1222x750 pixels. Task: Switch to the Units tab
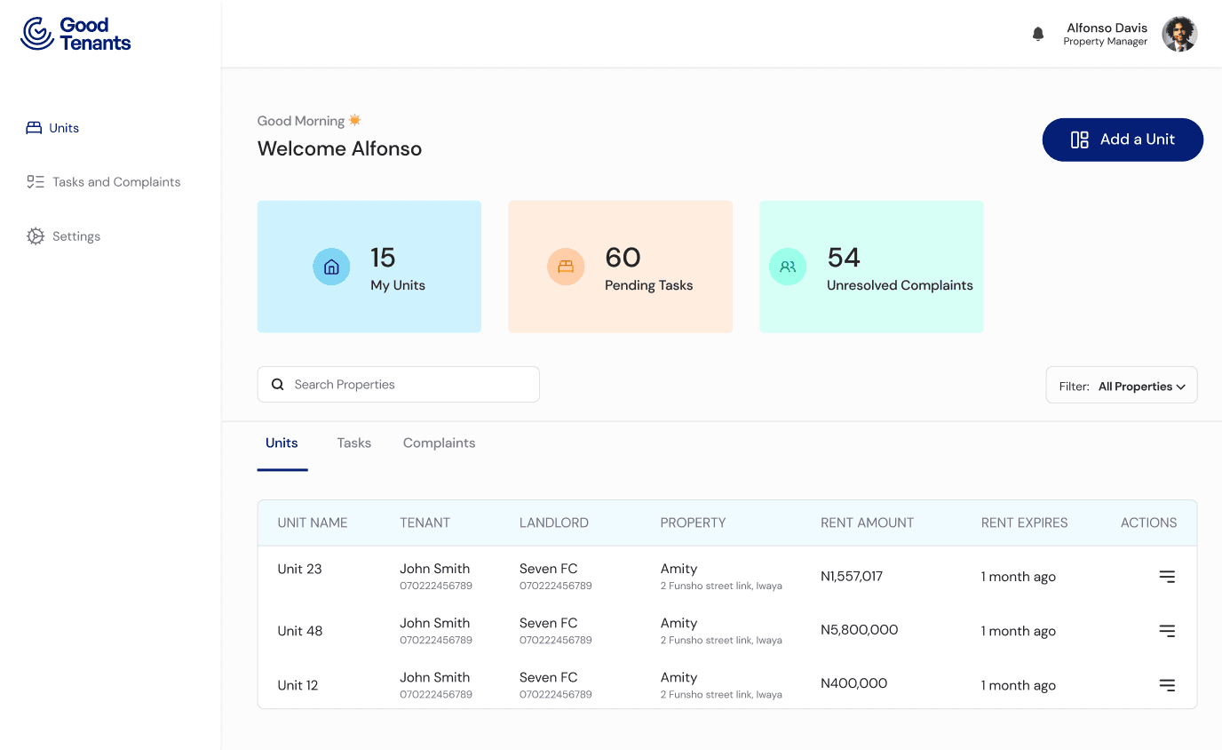pos(282,443)
